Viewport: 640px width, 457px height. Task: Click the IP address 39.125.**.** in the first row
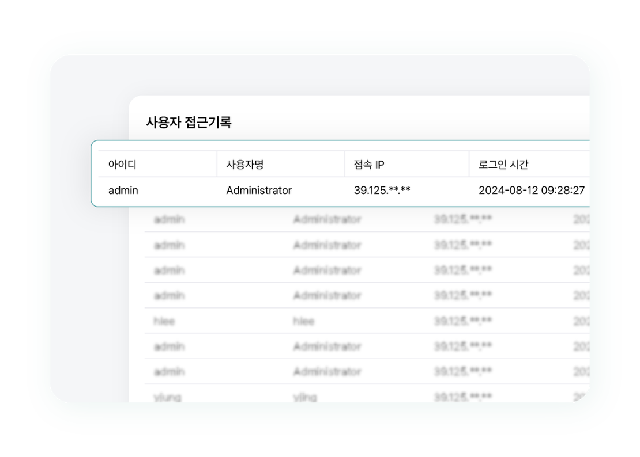381,190
